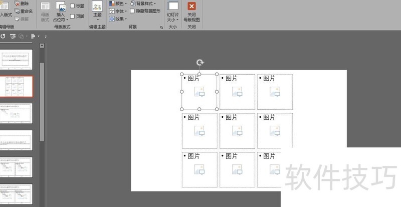Click the picture icon in the center placeholder of the grid
Screen dimensions: 401x207
point(237,131)
